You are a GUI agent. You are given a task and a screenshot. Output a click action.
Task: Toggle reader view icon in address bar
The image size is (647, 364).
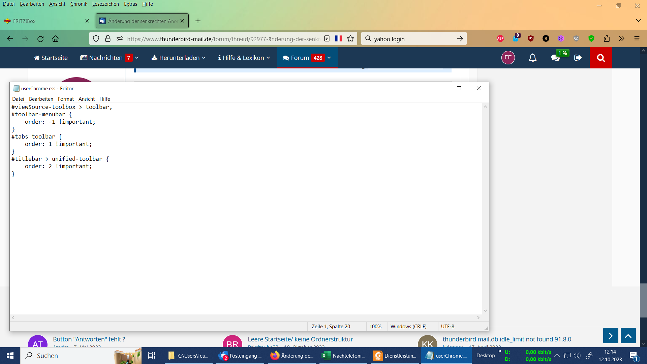(x=327, y=38)
